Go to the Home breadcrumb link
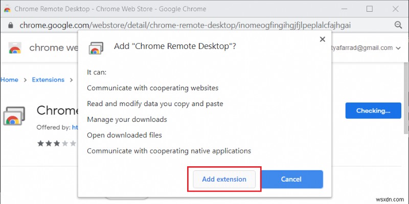 point(9,80)
